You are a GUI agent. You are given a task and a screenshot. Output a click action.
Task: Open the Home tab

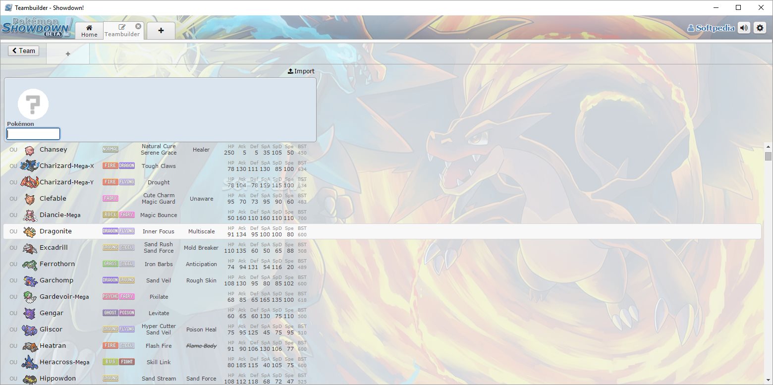tap(89, 31)
